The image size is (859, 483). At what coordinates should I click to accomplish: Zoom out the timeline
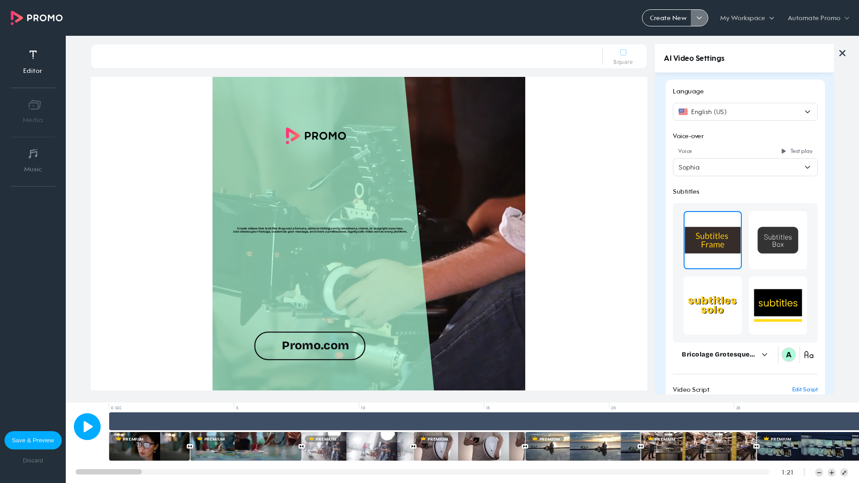[x=819, y=473]
